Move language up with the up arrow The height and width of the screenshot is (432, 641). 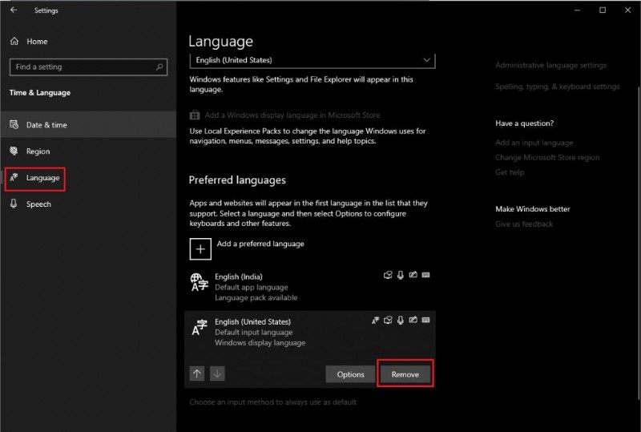click(197, 373)
